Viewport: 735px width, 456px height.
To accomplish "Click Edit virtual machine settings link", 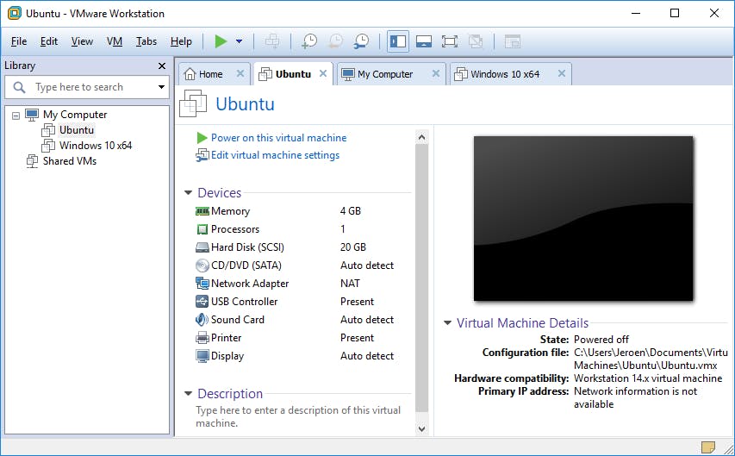I will pos(275,155).
